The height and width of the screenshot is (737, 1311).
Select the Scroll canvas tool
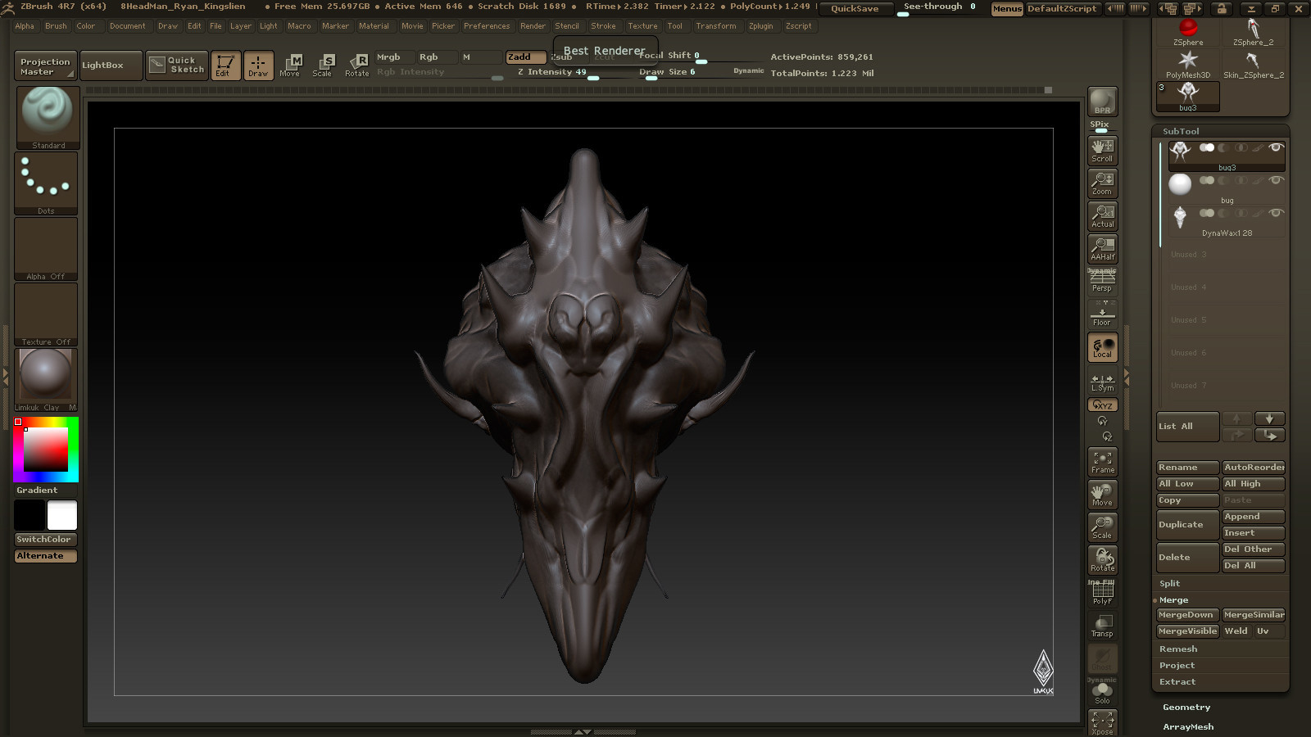(x=1102, y=150)
